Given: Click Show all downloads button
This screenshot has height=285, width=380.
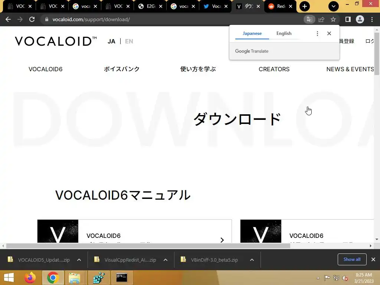Looking at the screenshot, I should [352, 259].
